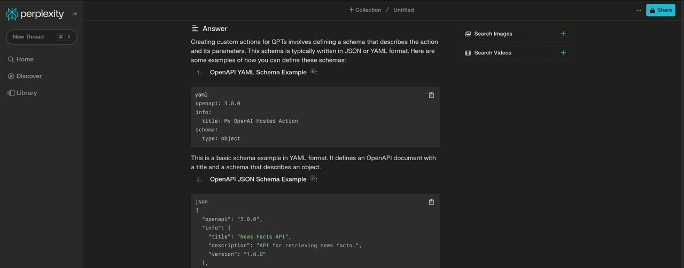Go to Discover section
The height and width of the screenshot is (268, 684).
(29, 76)
